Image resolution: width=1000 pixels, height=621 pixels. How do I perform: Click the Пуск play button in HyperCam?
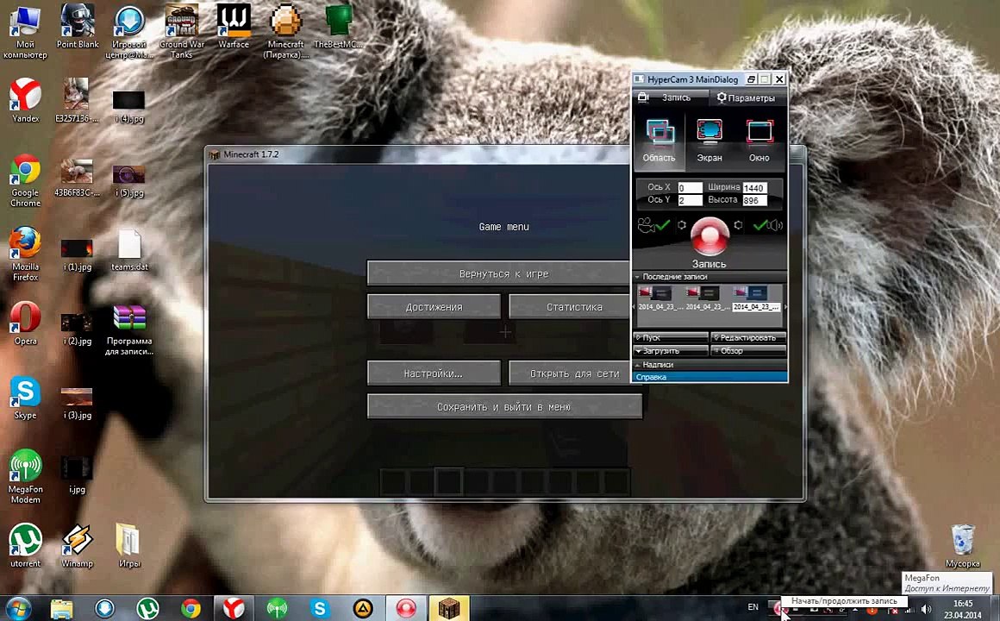click(671, 337)
